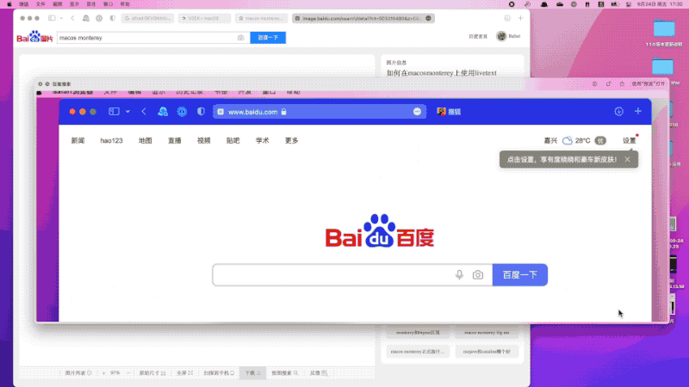Open the 直播 link
Screen dimensions: 689x387
click(x=175, y=140)
